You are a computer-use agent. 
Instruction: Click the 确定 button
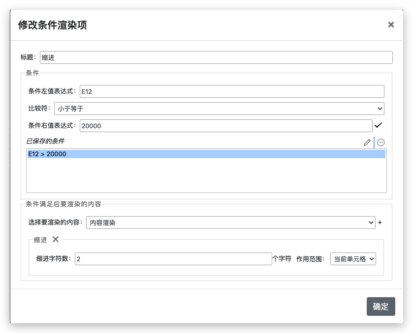tap(381, 306)
